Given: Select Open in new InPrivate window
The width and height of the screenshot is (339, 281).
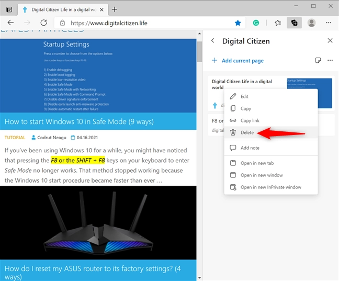Looking at the screenshot, I should tap(271, 187).
